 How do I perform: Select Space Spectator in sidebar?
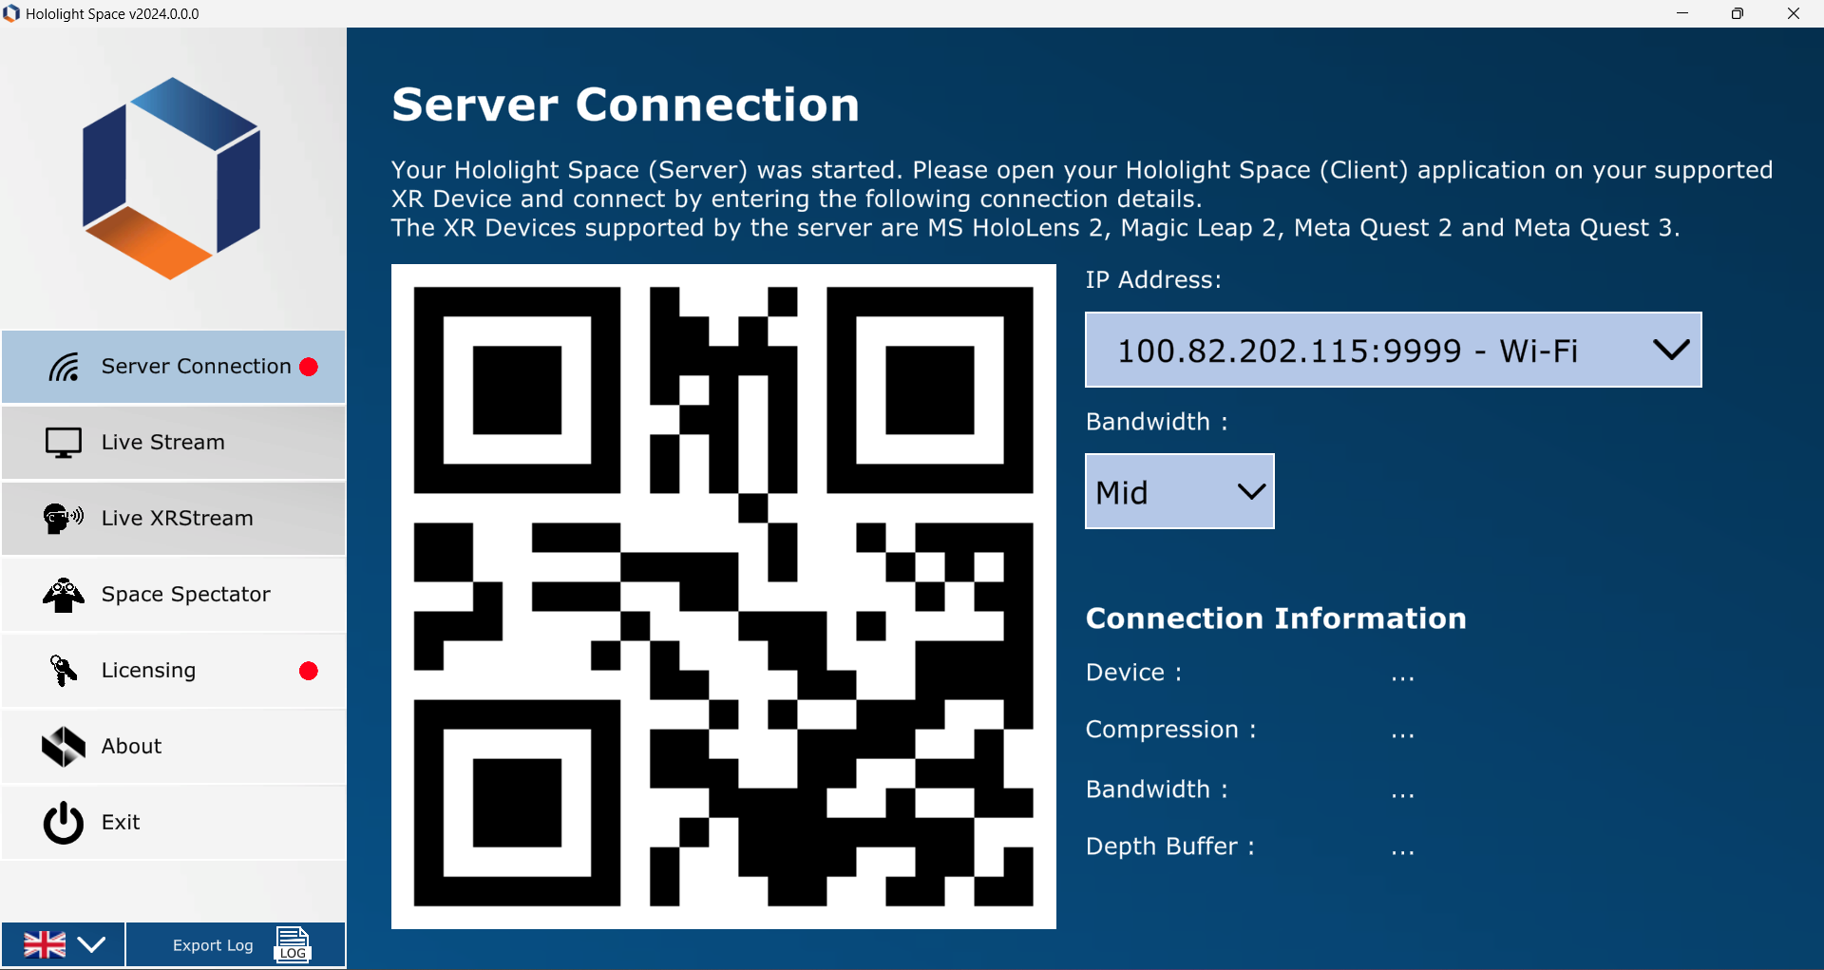point(173,595)
